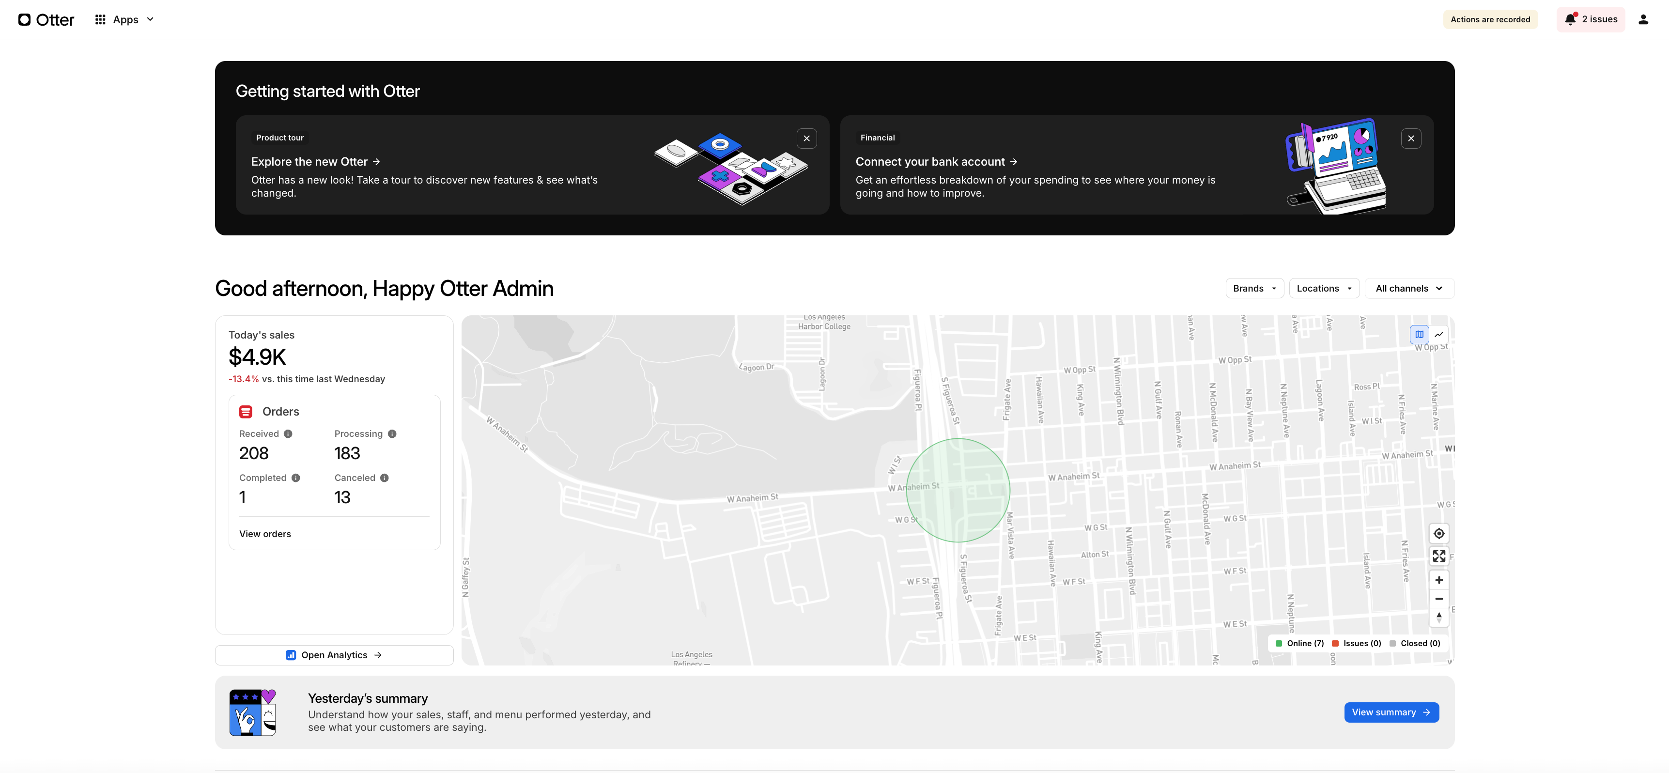Click the View summary button
The width and height of the screenshot is (1669, 773).
(x=1391, y=712)
